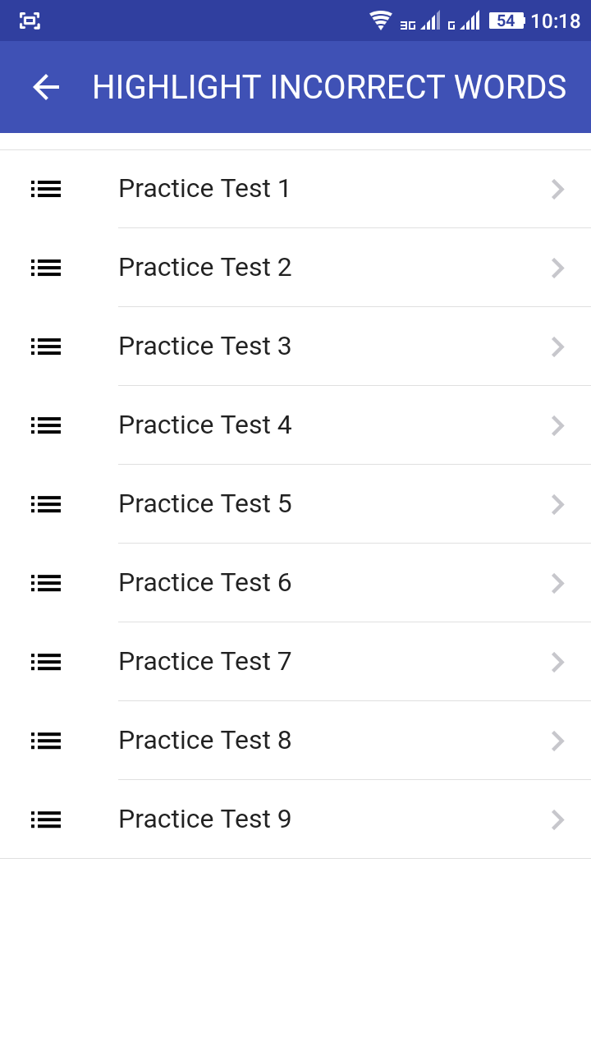Tap the 10:18 clock in status bar
This screenshot has width=591, height=1051.
556,21
